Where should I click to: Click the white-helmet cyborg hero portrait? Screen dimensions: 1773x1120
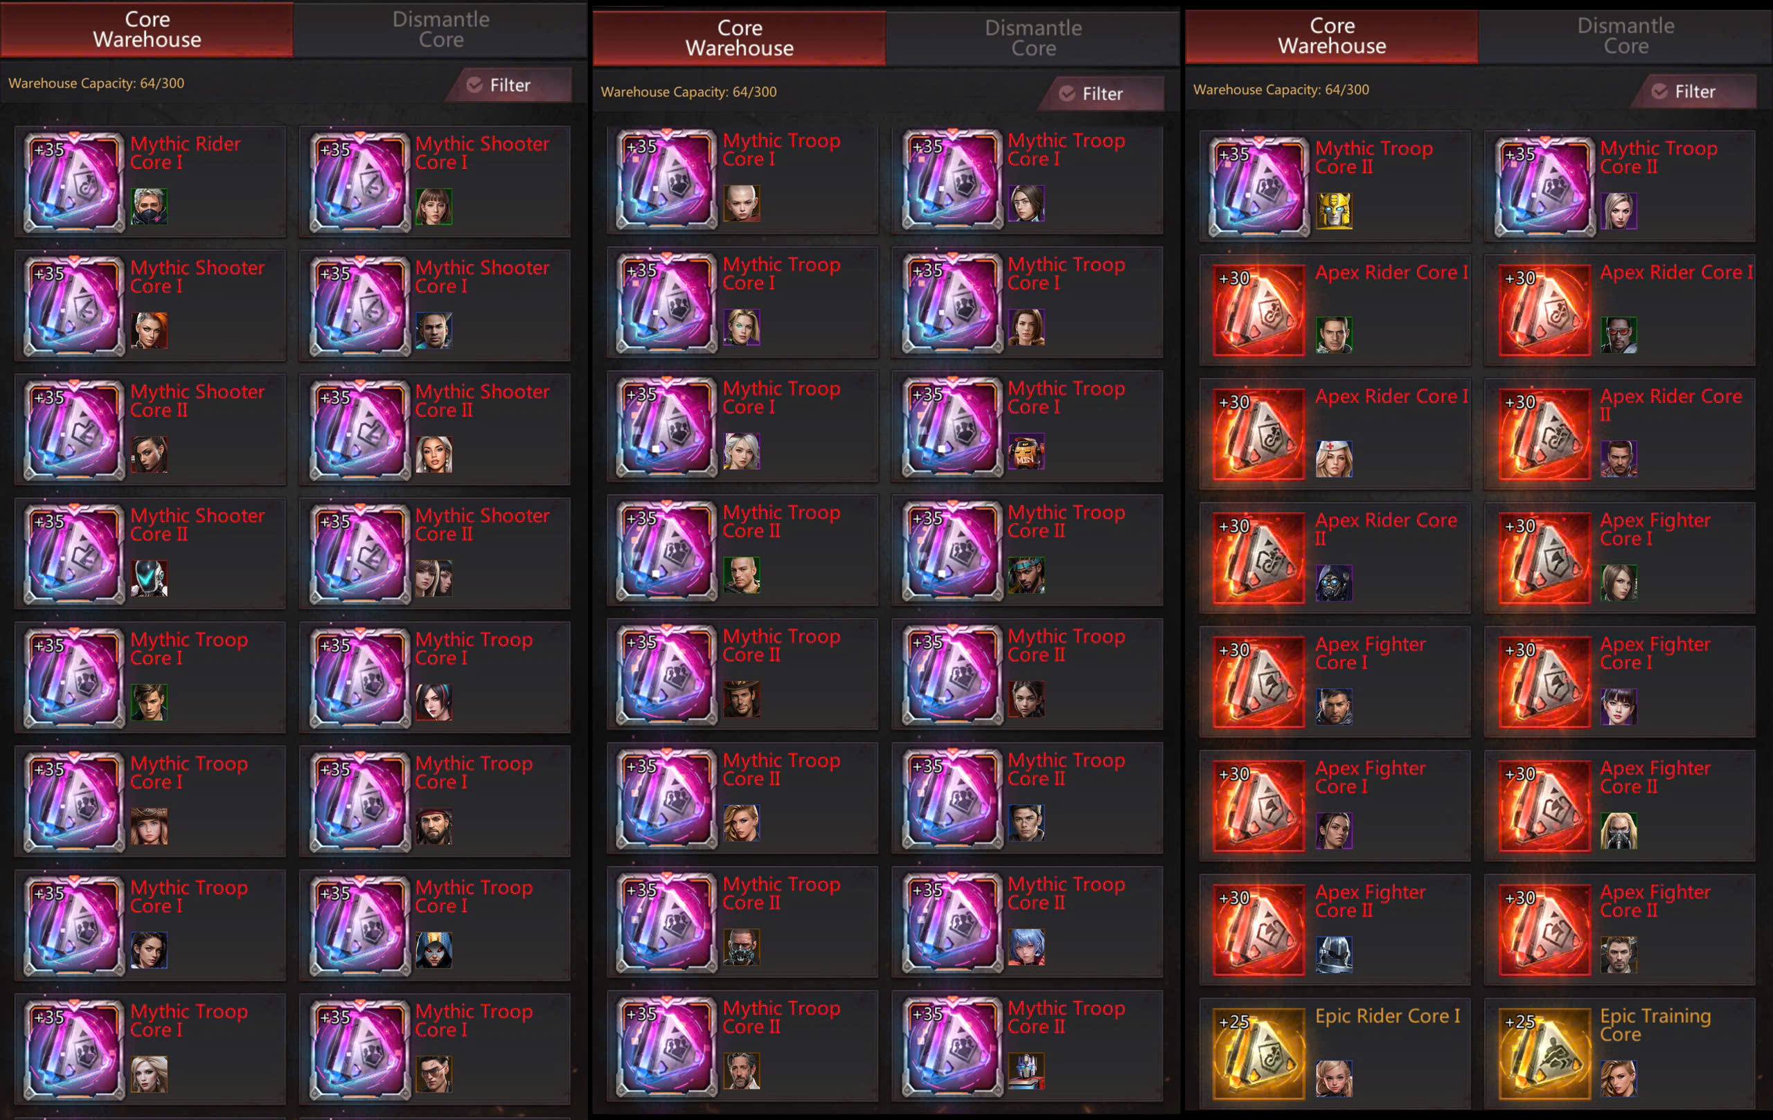150,579
